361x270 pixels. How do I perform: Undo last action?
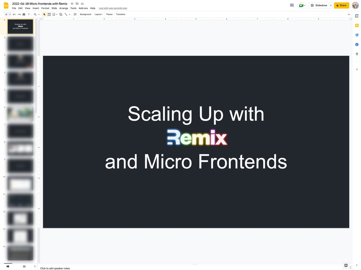click(14, 14)
